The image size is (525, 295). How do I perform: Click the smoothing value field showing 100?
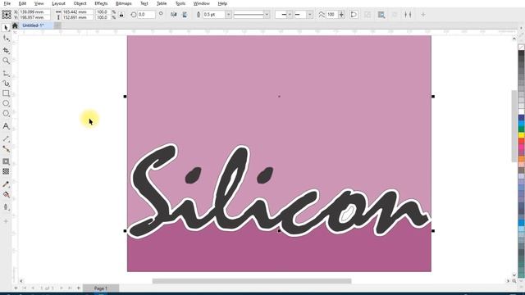(x=331, y=15)
